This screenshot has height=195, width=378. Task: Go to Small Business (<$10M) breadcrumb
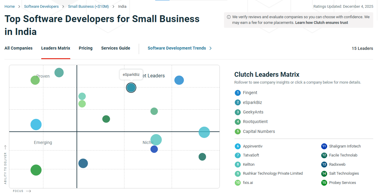point(88,6)
